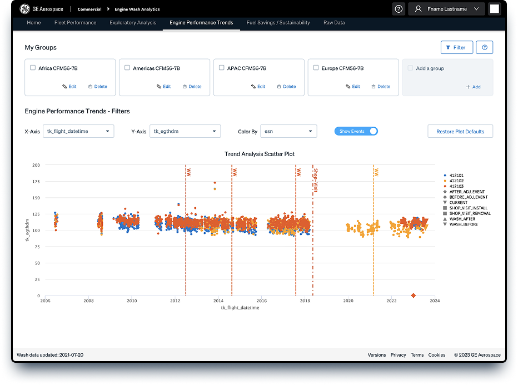The height and width of the screenshot is (385, 518).
Task: Check the Europe CFM56-7B group checkbox
Action: click(x=316, y=68)
